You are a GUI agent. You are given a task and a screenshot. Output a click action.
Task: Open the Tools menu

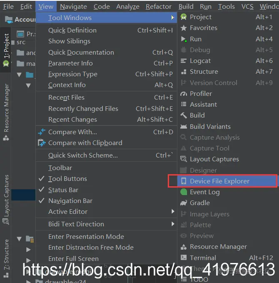pyautogui.click(x=227, y=7)
